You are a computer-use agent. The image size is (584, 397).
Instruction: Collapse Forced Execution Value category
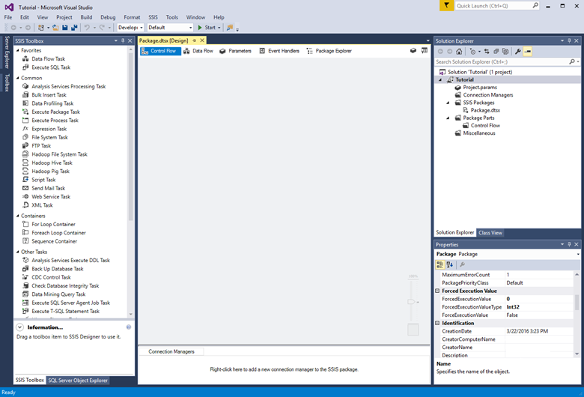(438, 291)
